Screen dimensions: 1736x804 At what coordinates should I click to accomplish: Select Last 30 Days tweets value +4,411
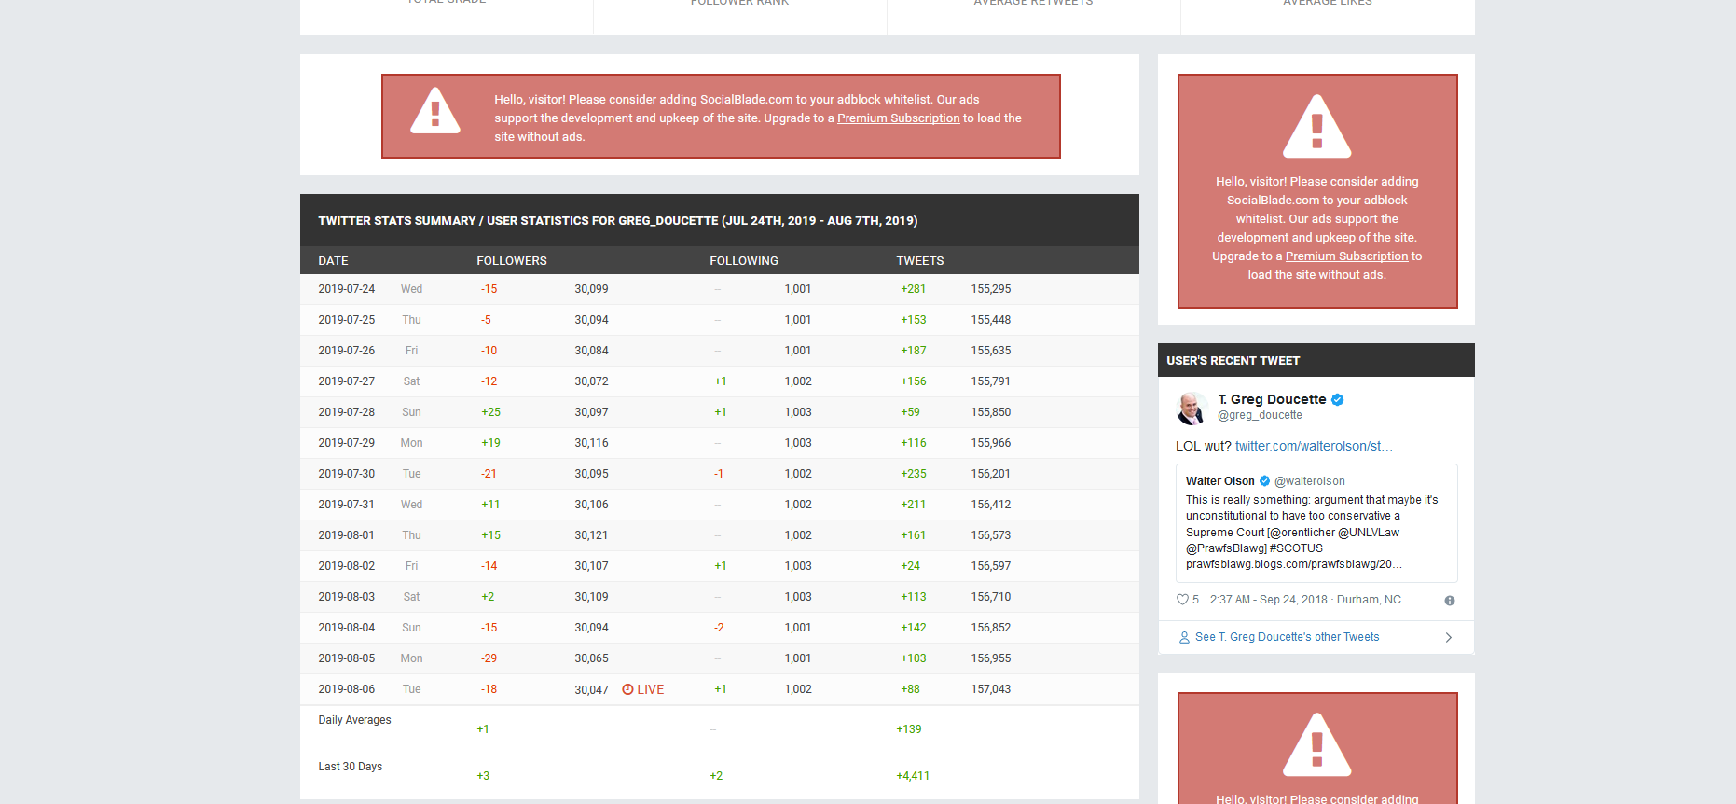913,776
